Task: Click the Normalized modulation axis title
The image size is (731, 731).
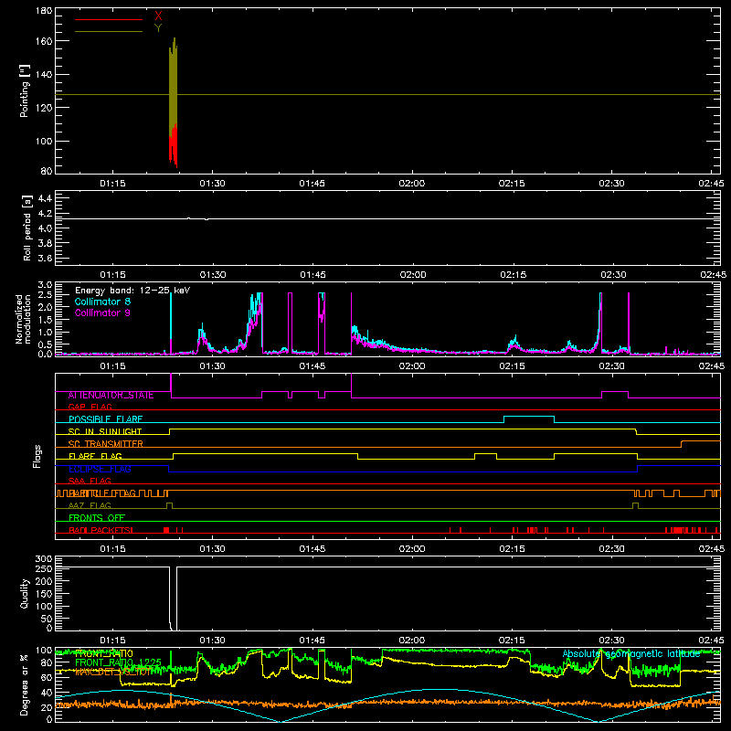Action: click(x=23, y=319)
